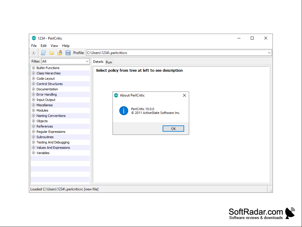Expand the Subroutines node
Screen dimensions: 302x227
(x=34, y=137)
